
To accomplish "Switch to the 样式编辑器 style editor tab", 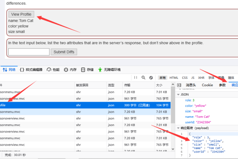I will [31, 70].
